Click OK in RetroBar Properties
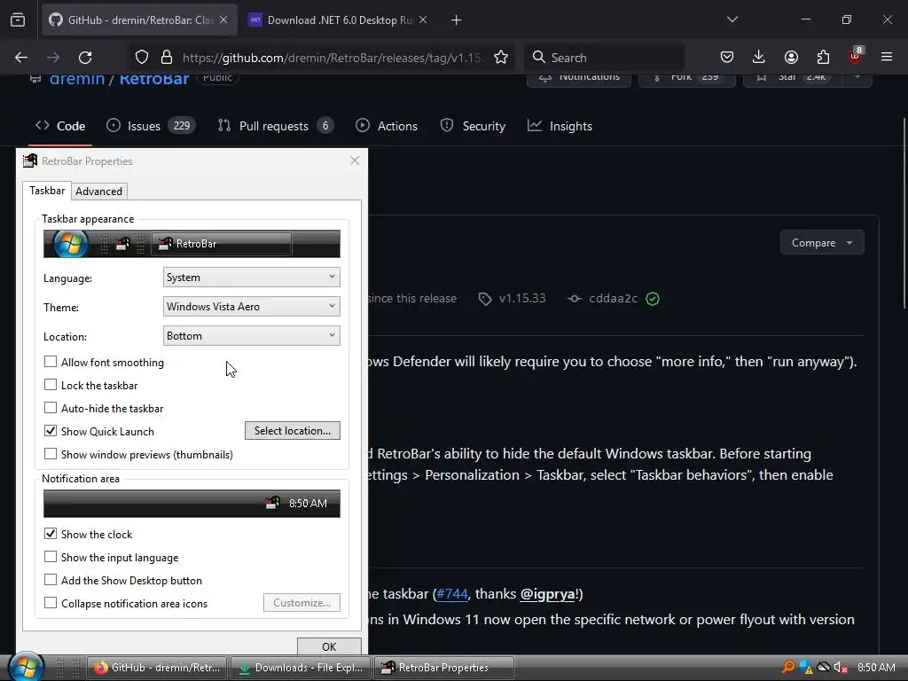The height and width of the screenshot is (681, 908). 329,646
